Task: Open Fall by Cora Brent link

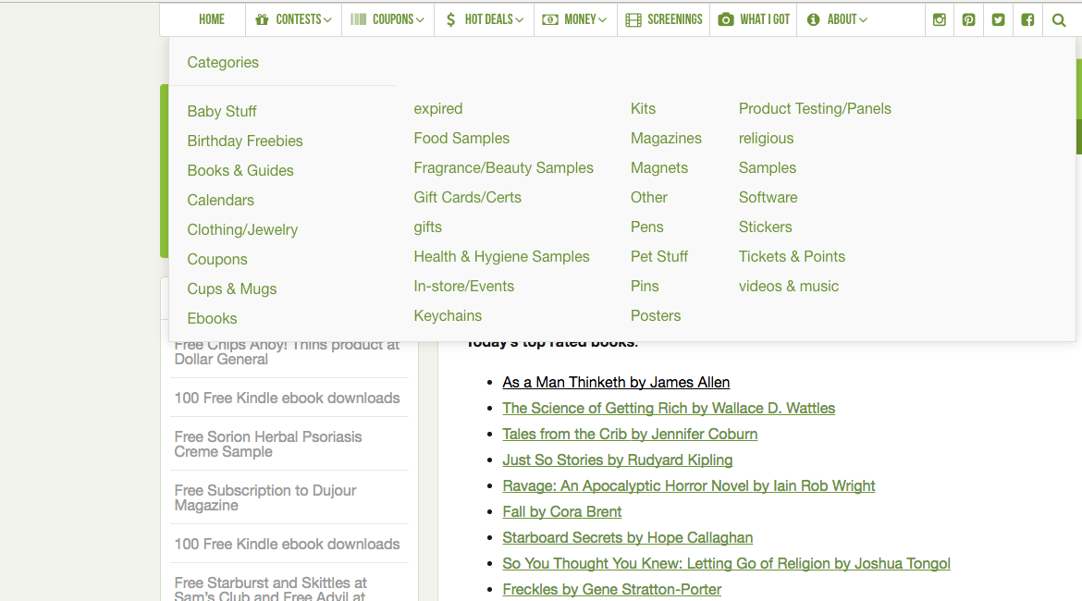Action: pos(561,512)
